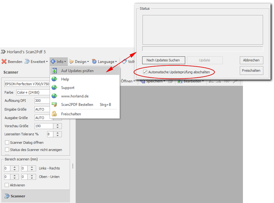Increase the first Links - Rechts value
Screen dimensions: 274x203
pyautogui.click(x=14, y=167)
